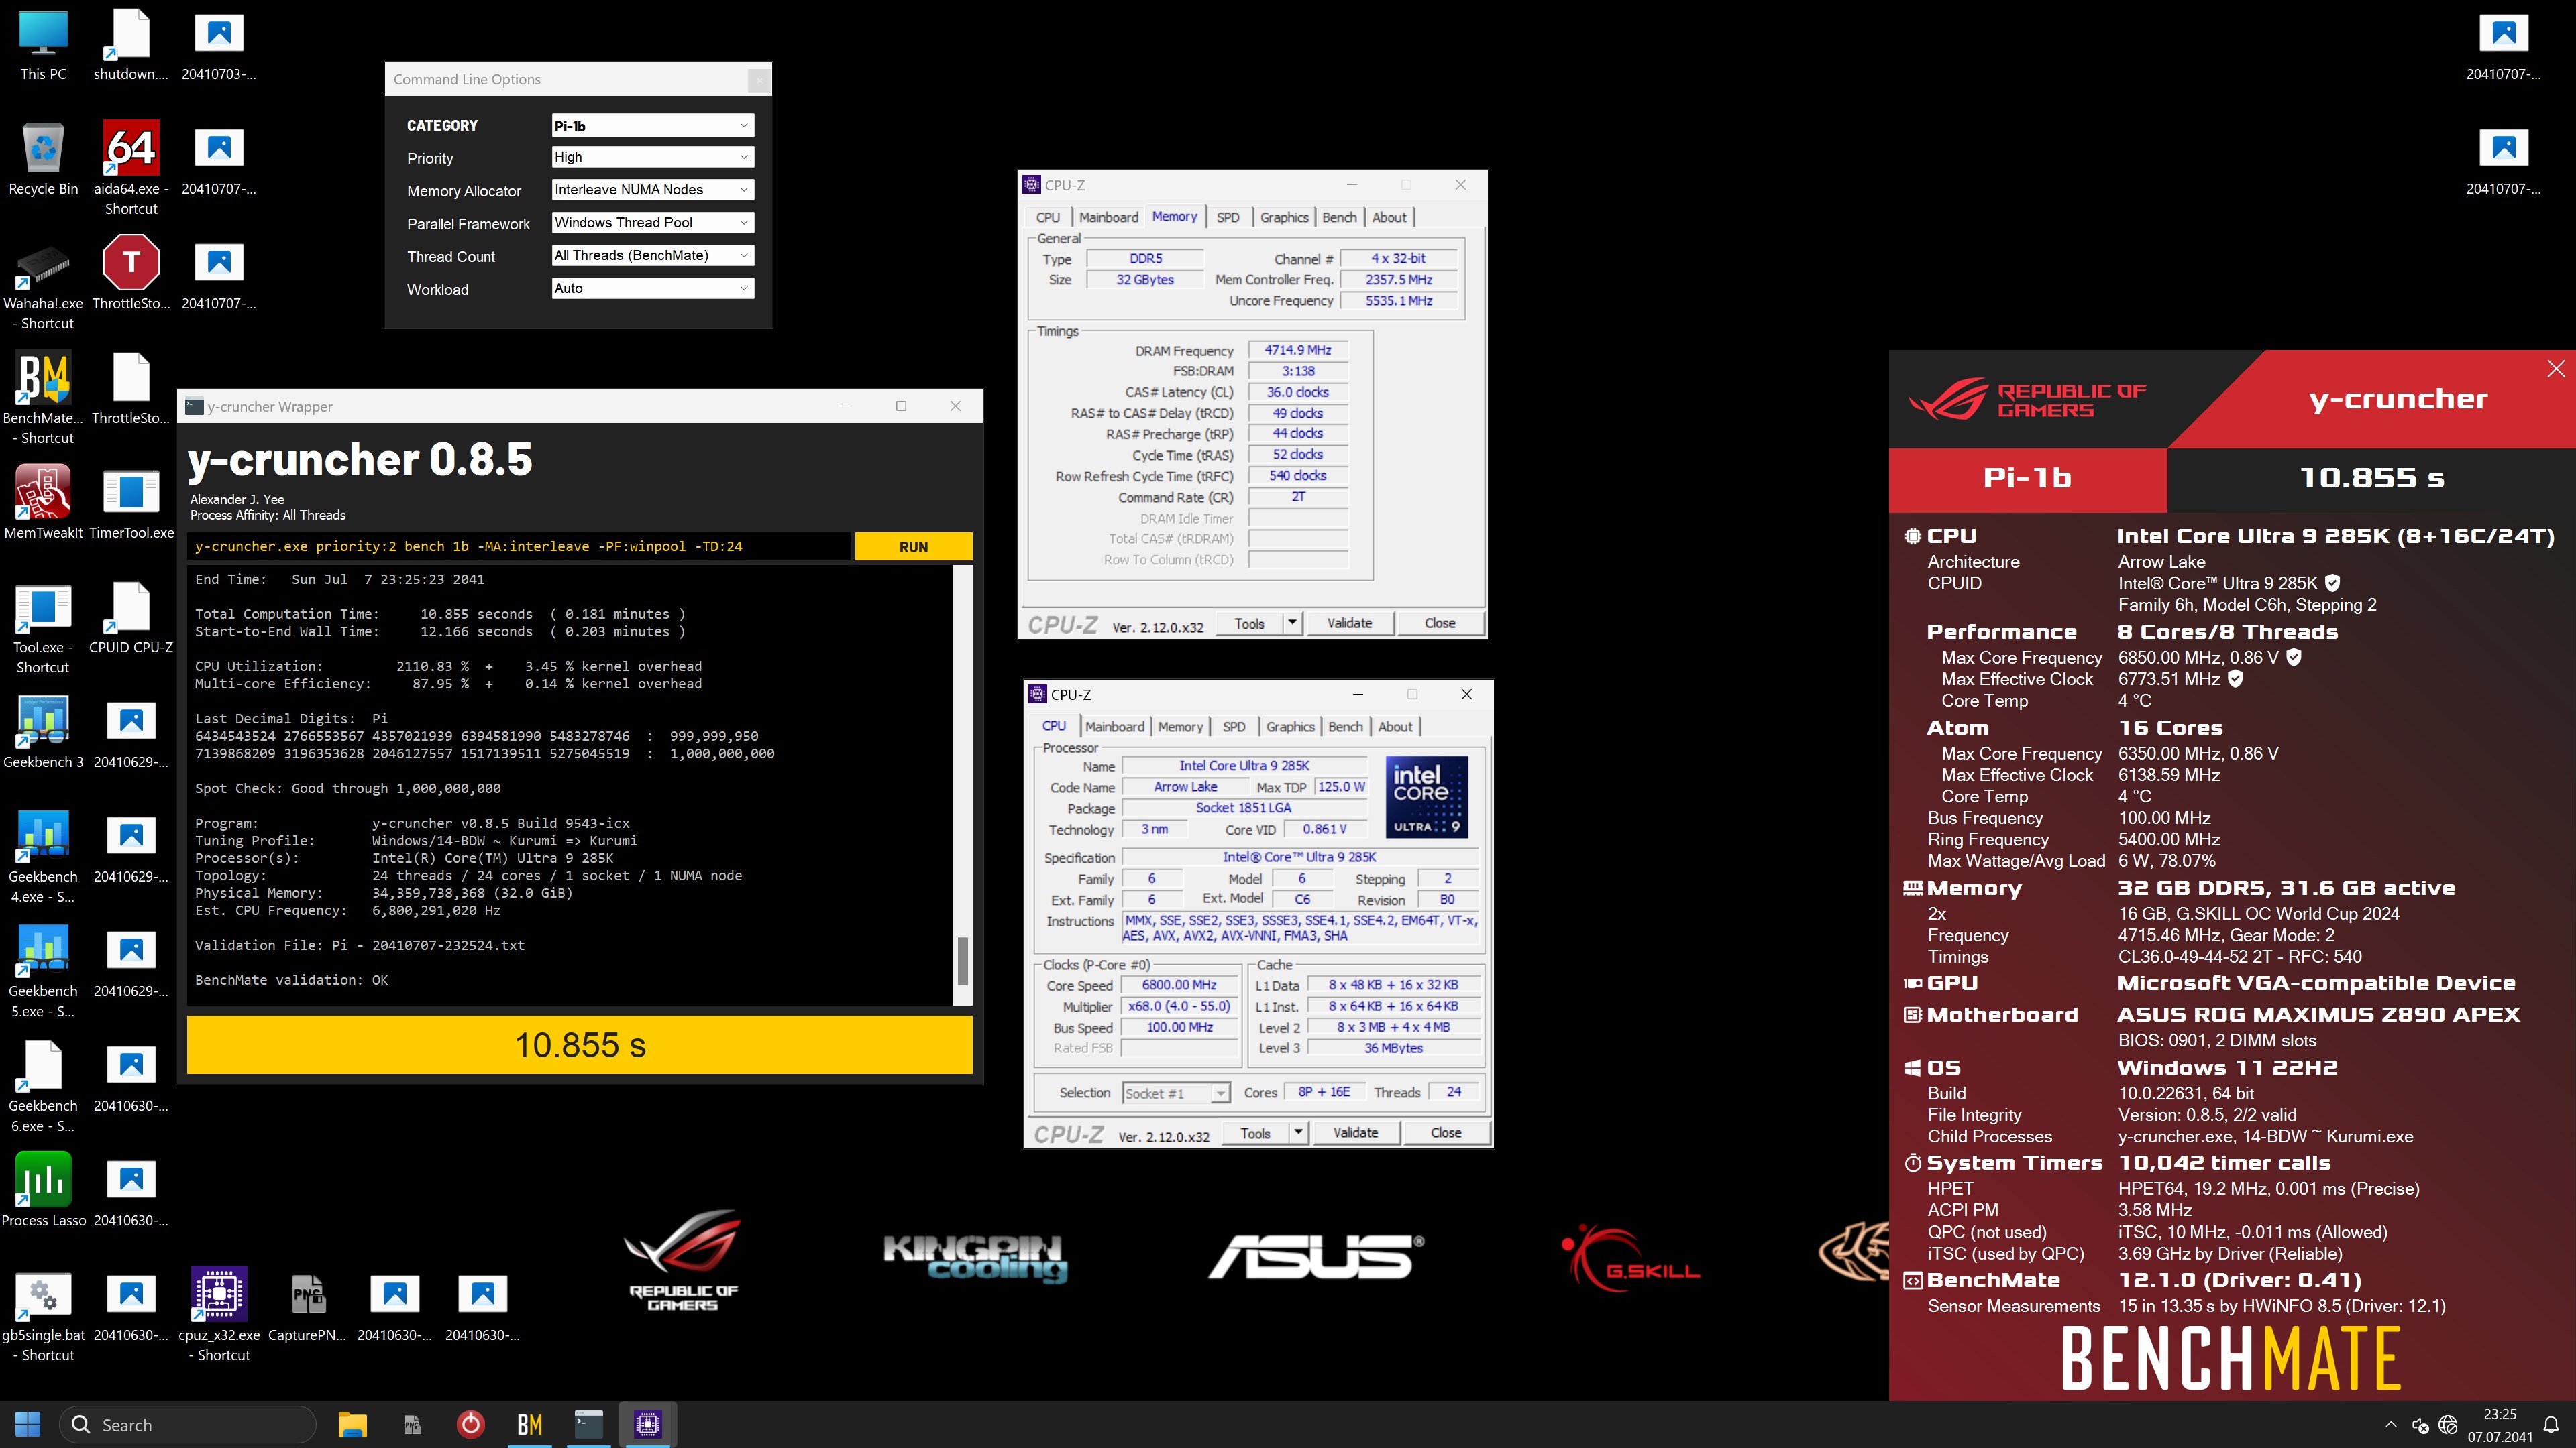
Task: Click y-cruncher output scrollbar thumb
Action: pyautogui.click(x=962, y=961)
